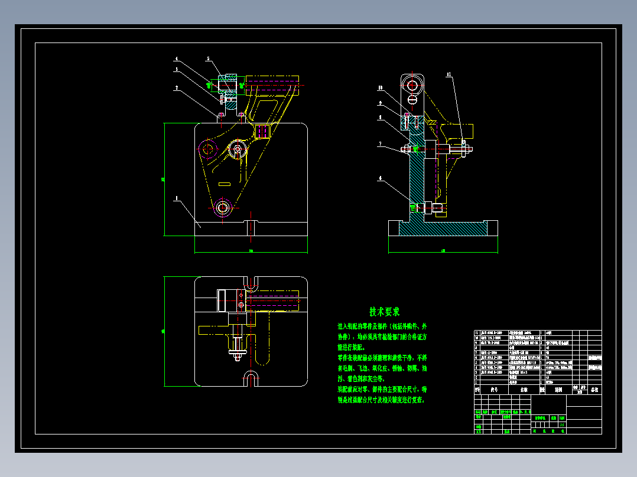Click part balloon number 4 in front view
The height and width of the screenshot is (477, 637).
177,59
